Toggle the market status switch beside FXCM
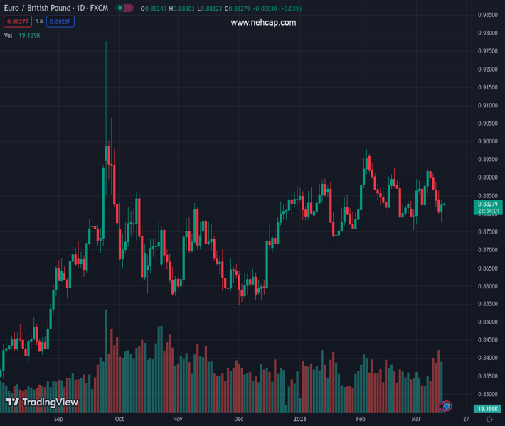The height and width of the screenshot is (426, 505). 124,9
